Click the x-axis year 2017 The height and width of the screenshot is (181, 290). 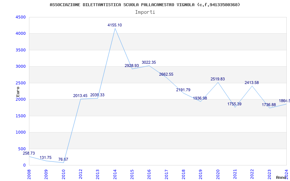pyautogui.click(x=166, y=174)
